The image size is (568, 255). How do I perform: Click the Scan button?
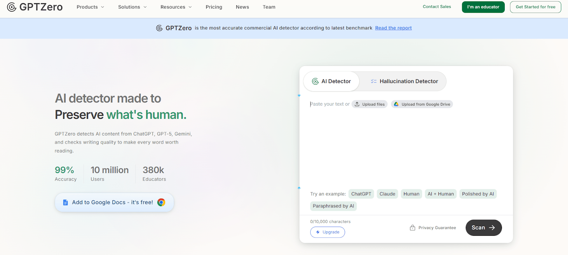click(x=484, y=228)
